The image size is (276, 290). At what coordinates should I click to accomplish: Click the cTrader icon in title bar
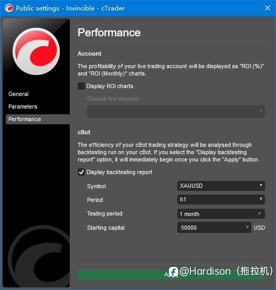[x=9, y=8]
